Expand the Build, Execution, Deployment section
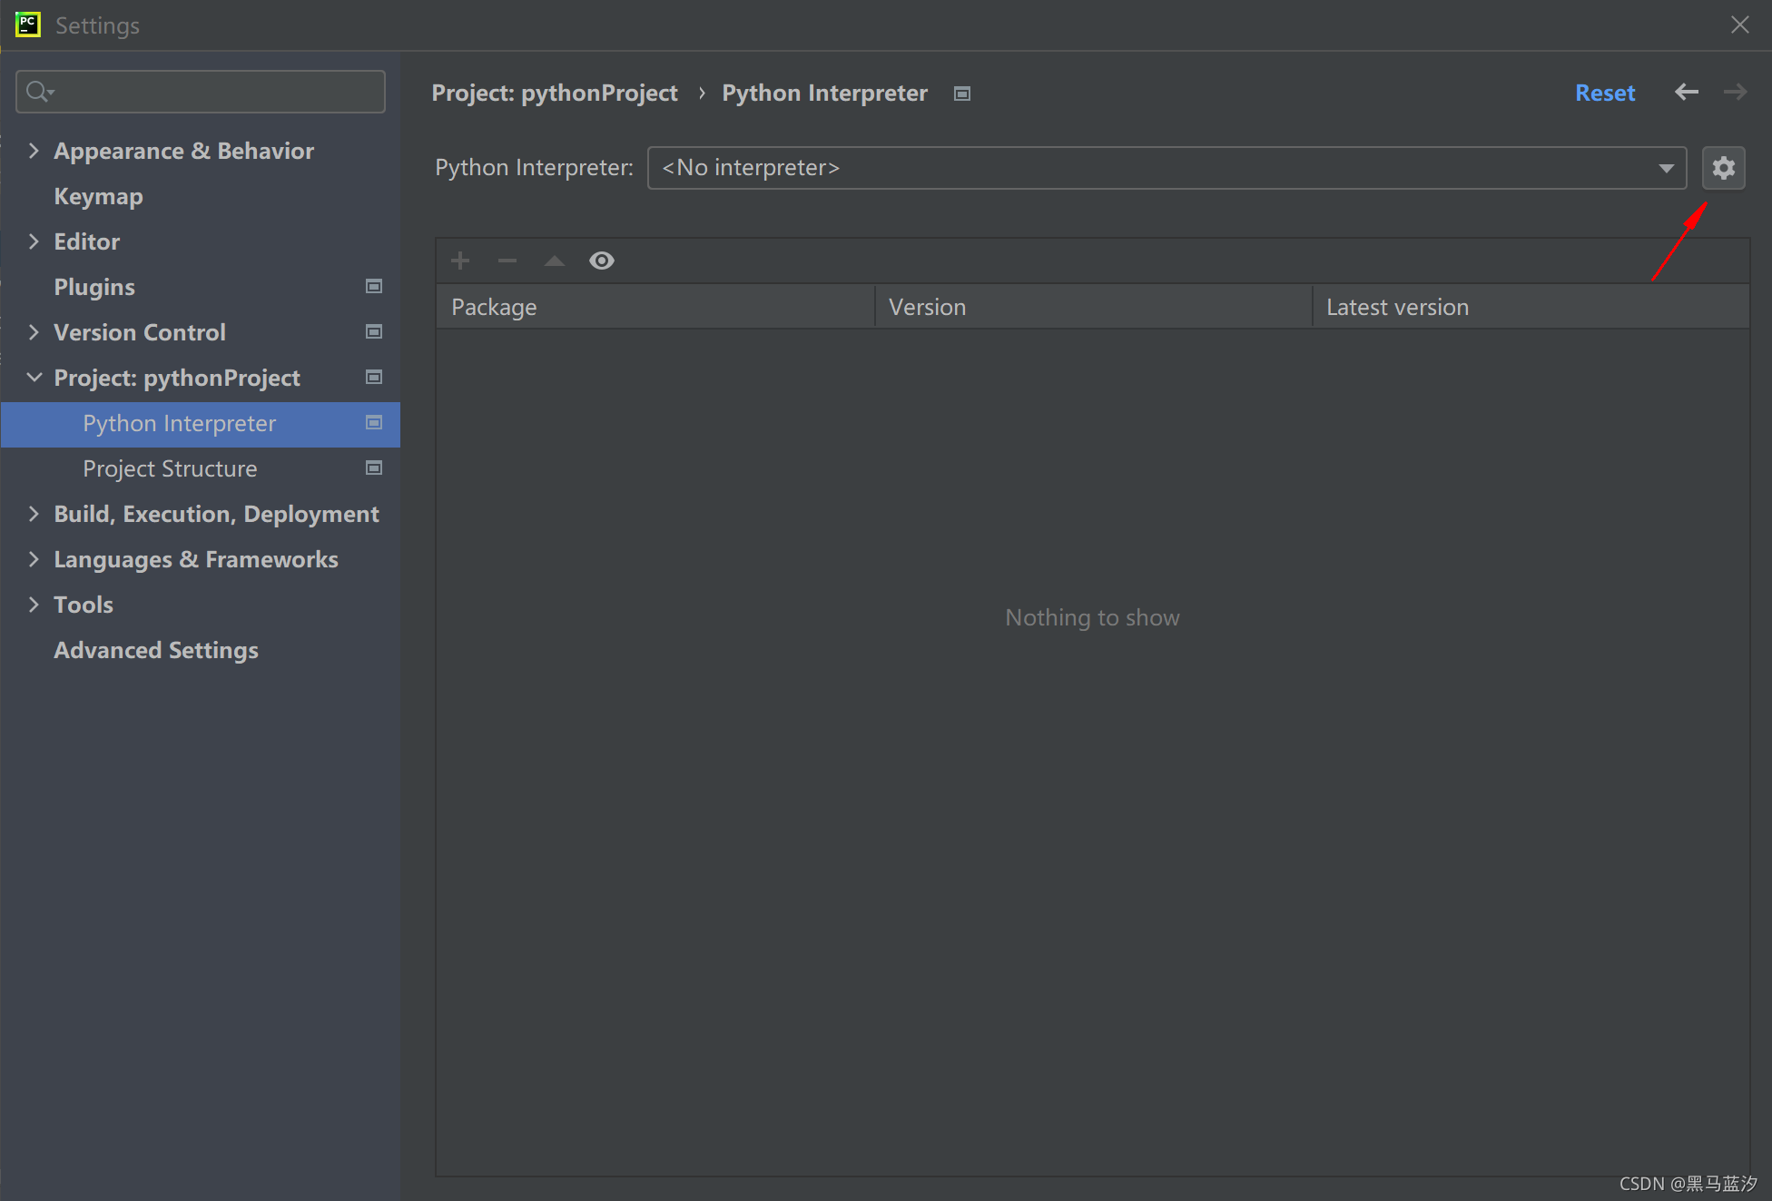1772x1201 pixels. (34, 514)
